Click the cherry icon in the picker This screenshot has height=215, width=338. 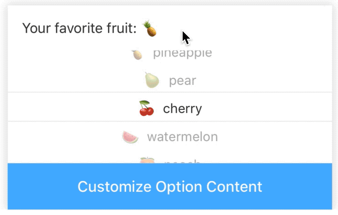click(x=146, y=108)
